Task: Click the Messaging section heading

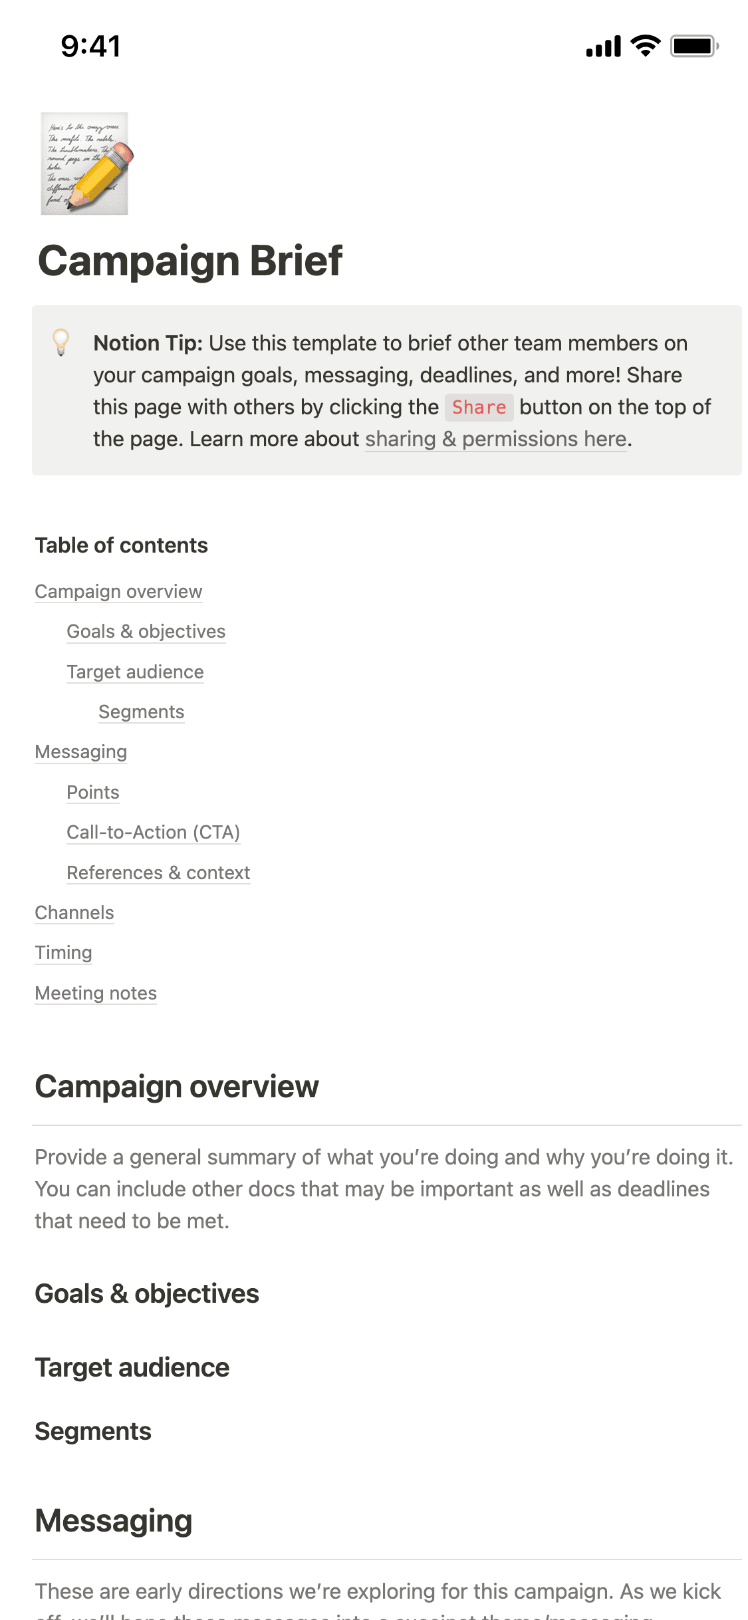Action: tap(114, 1520)
